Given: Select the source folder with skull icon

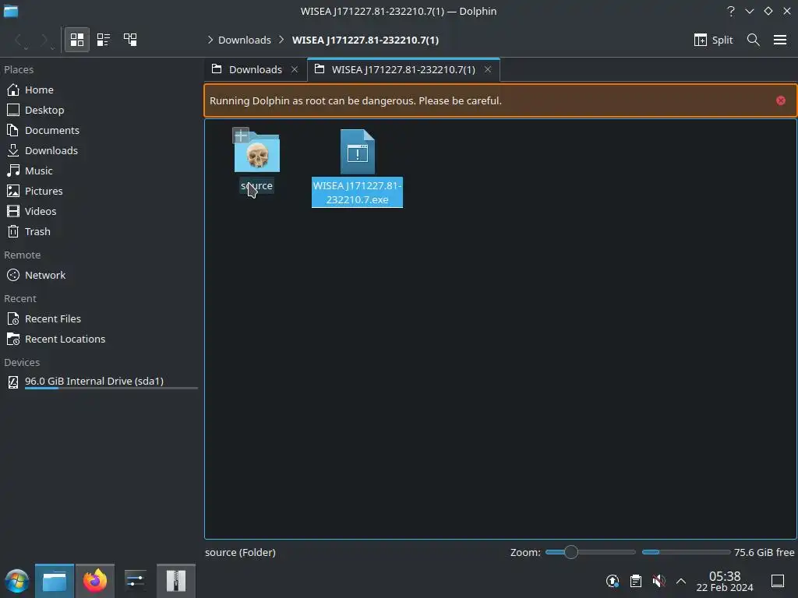Looking at the screenshot, I should point(257,153).
